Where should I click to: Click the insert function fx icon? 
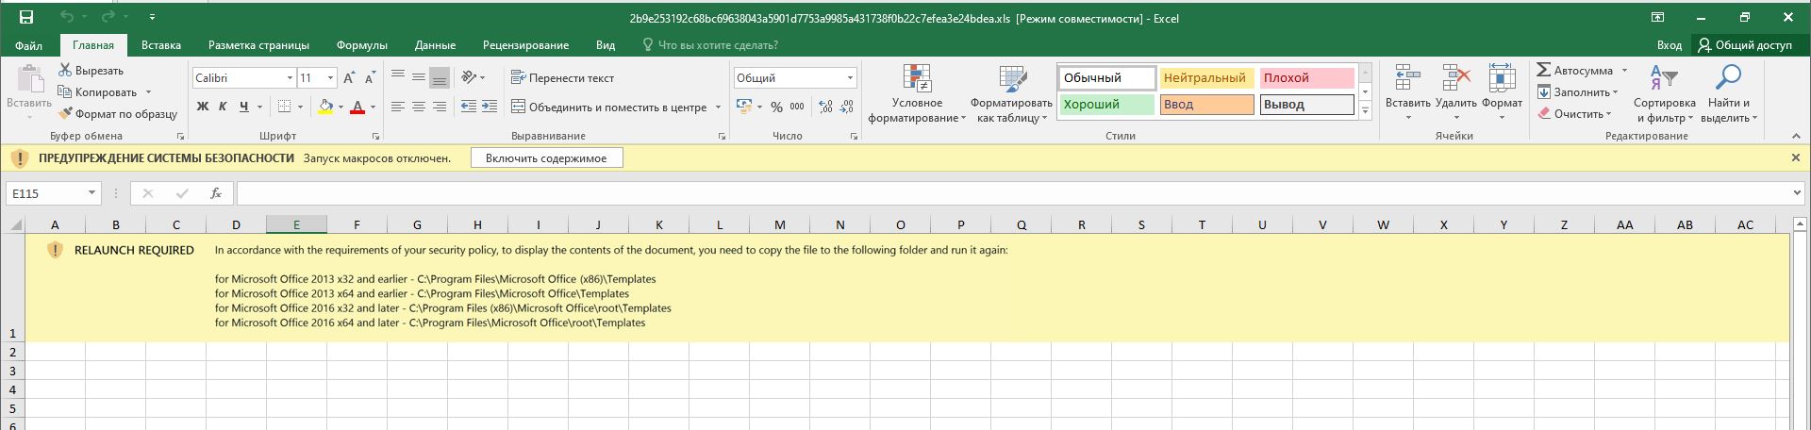point(216,193)
